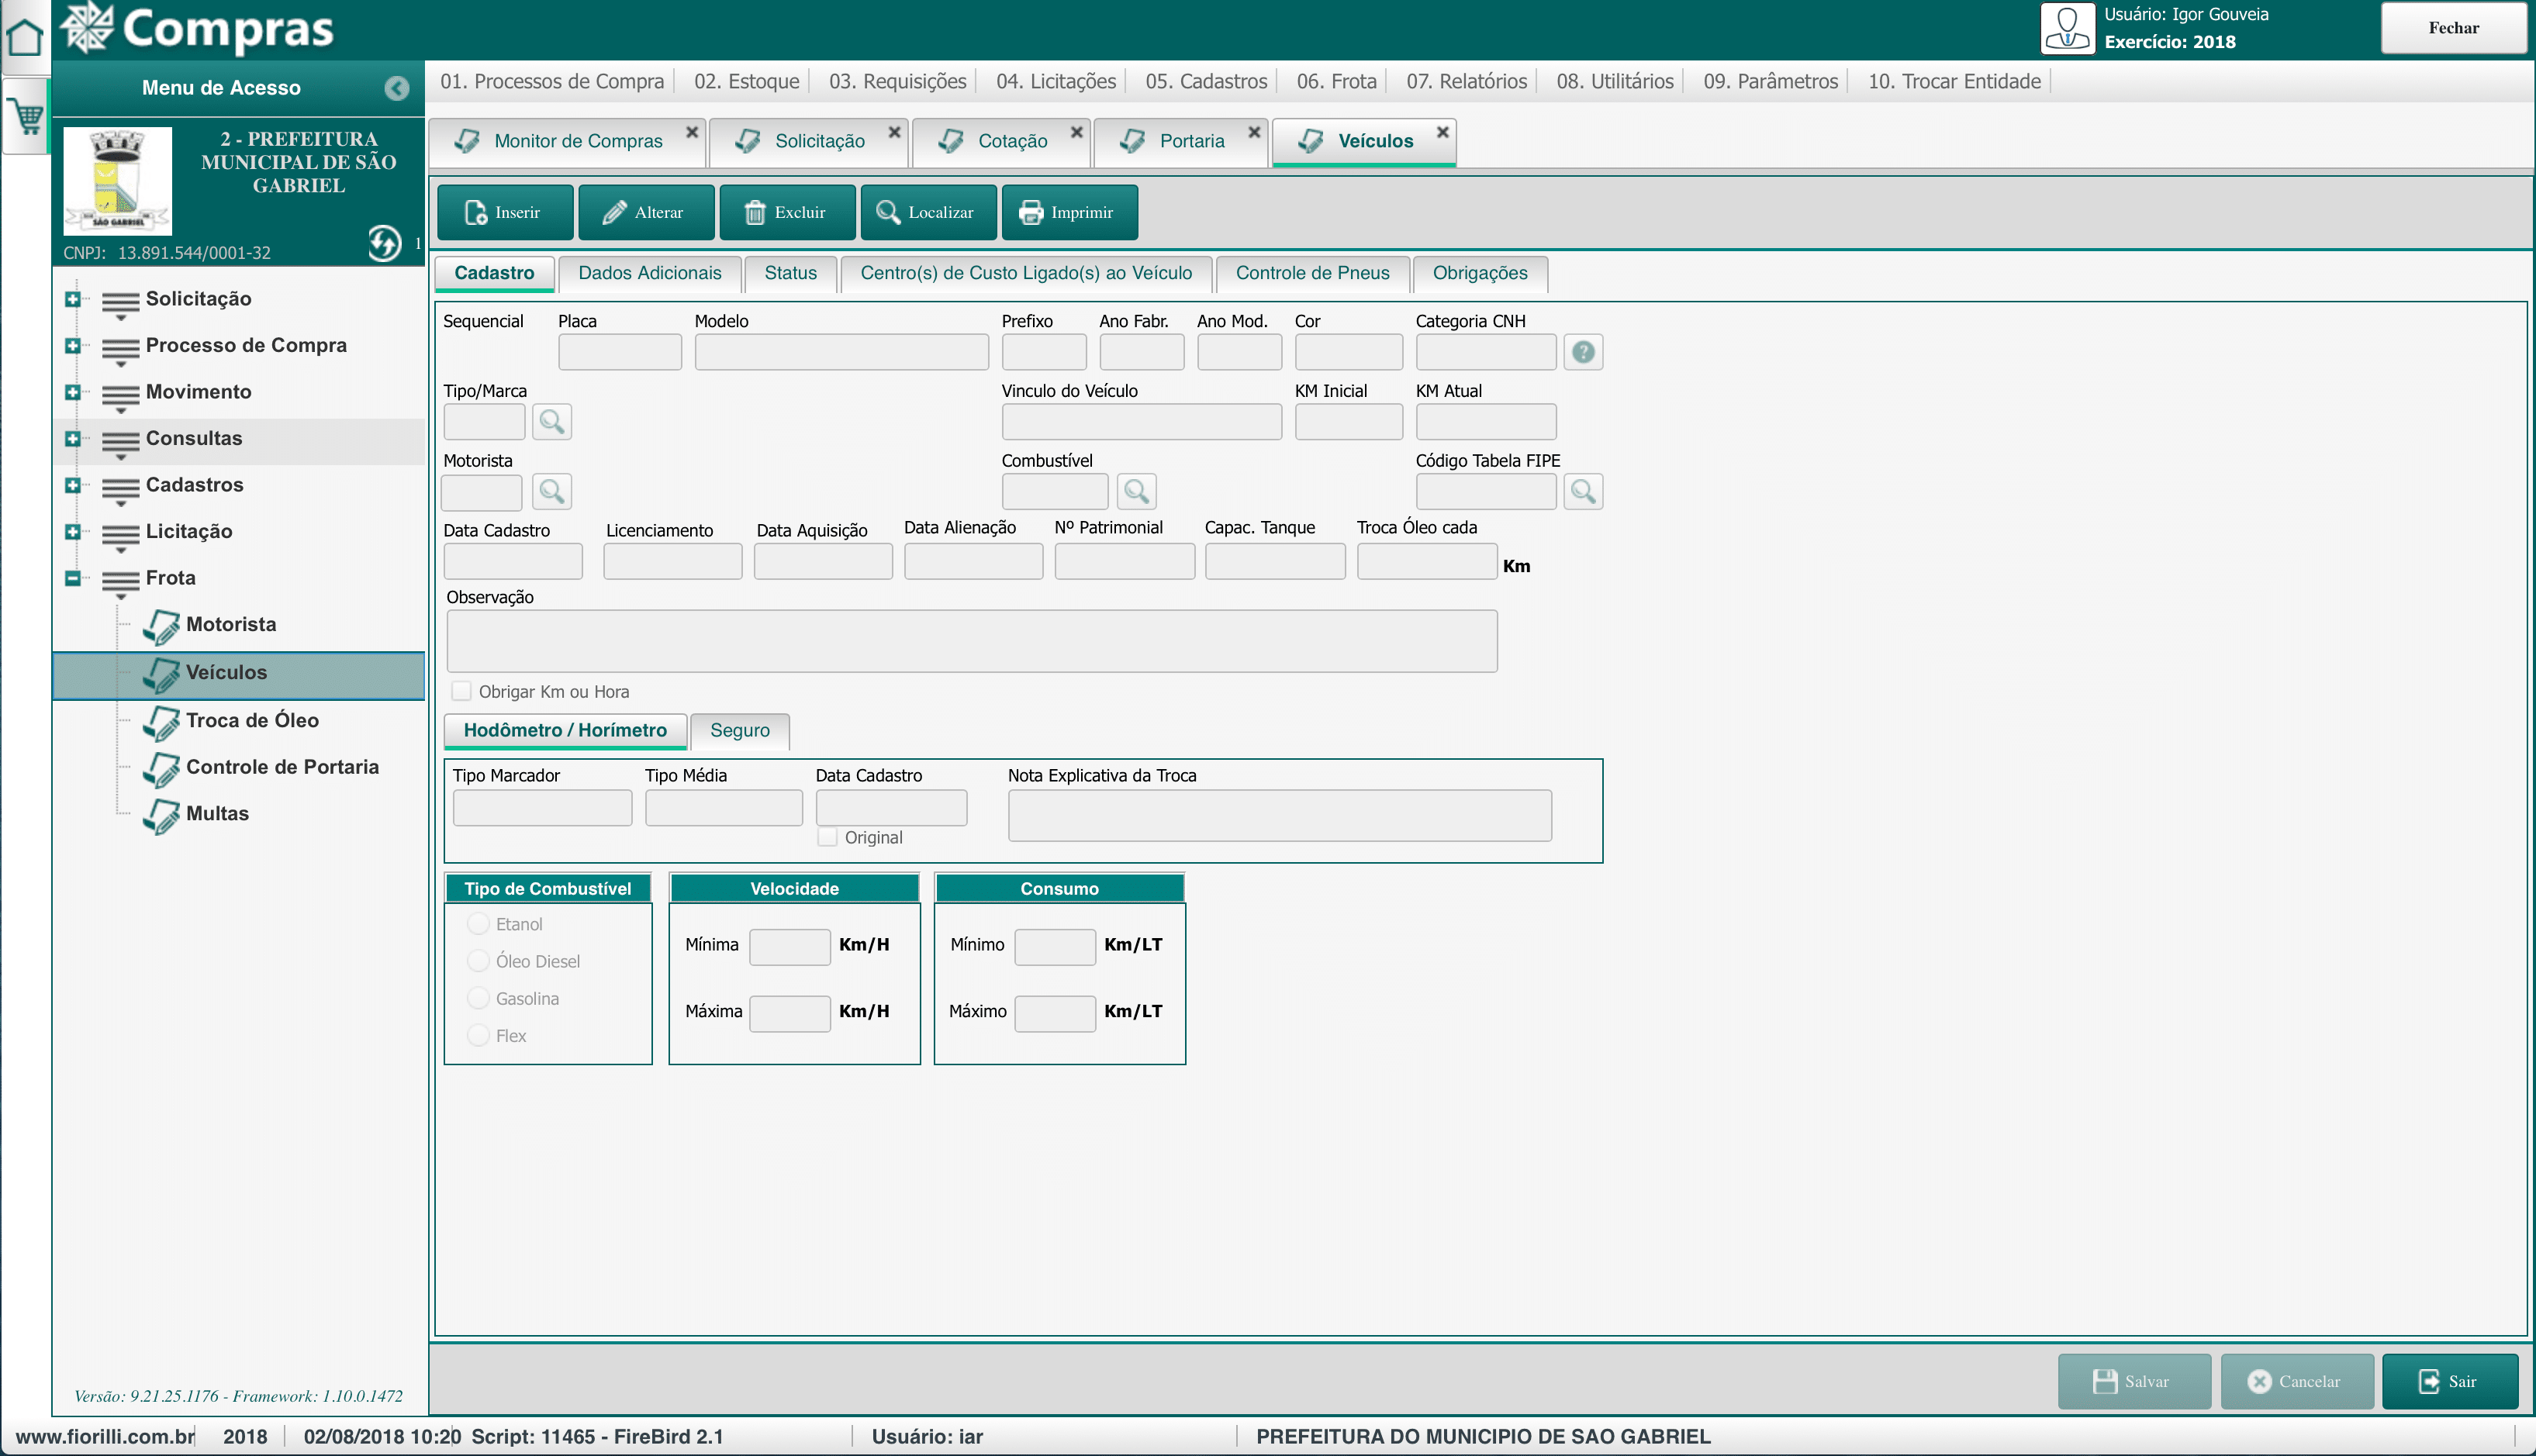2536x1456 pixels.
Task: Expand the Solicitação tree node
Action: pyautogui.click(x=72, y=299)
